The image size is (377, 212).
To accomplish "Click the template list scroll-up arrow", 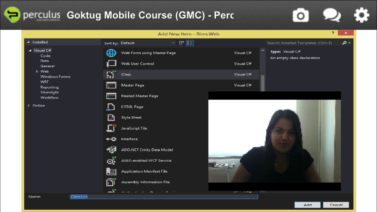I will [263, 50].
